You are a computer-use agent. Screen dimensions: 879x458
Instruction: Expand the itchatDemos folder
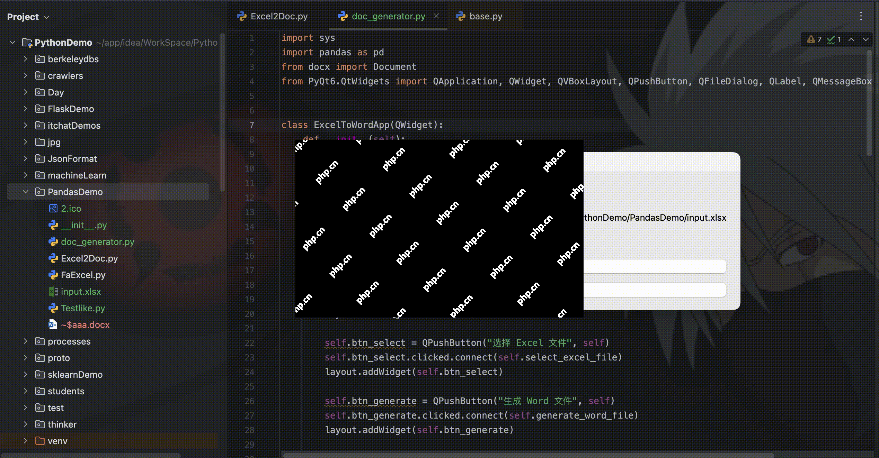tap(25, 125)
